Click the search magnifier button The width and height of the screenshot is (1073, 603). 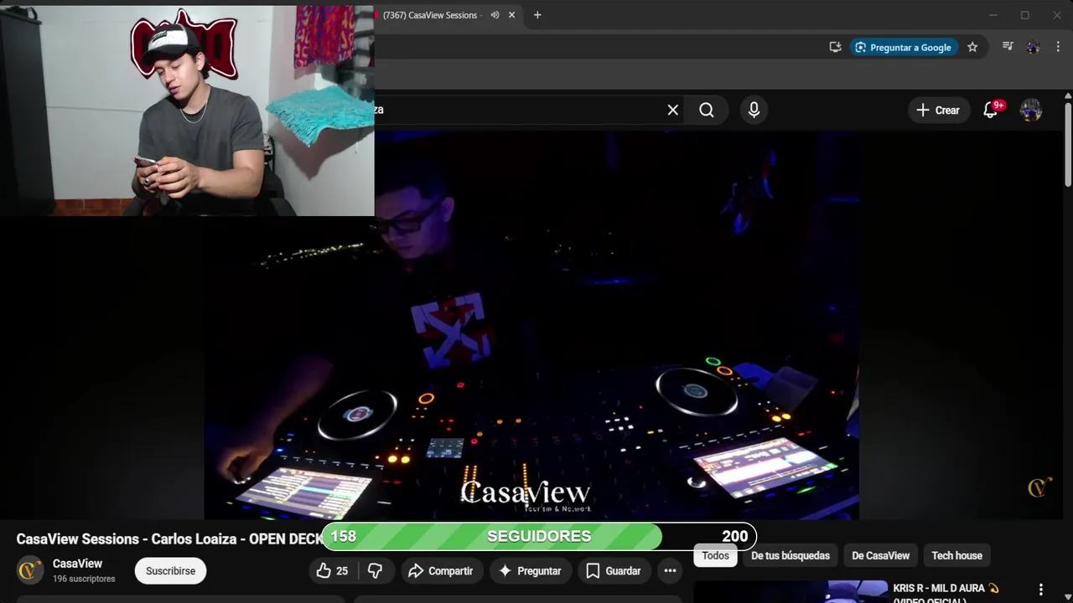pos(707,110)
